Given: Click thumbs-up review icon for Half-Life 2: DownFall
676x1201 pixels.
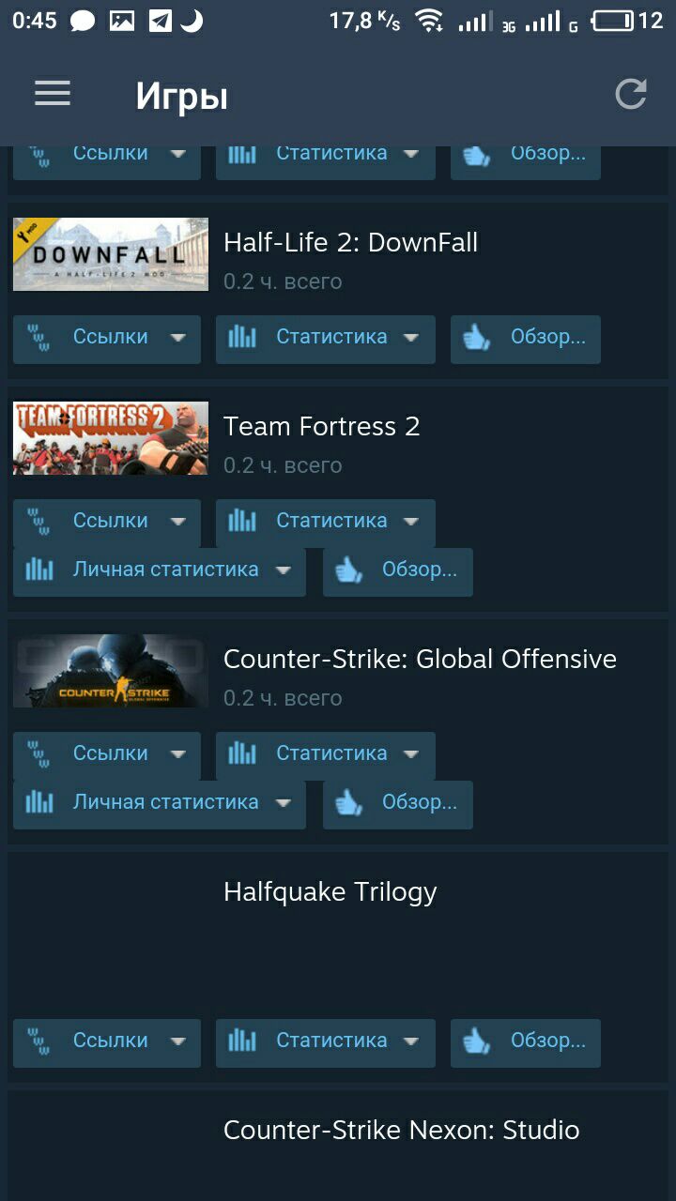Looking at the screenshot, I should [x=477, y=337].
